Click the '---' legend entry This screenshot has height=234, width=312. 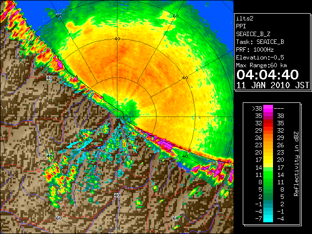click(279, 109)
